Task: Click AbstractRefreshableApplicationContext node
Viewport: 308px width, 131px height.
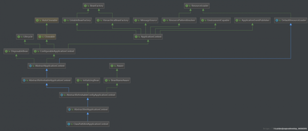Action: point(47,80)
